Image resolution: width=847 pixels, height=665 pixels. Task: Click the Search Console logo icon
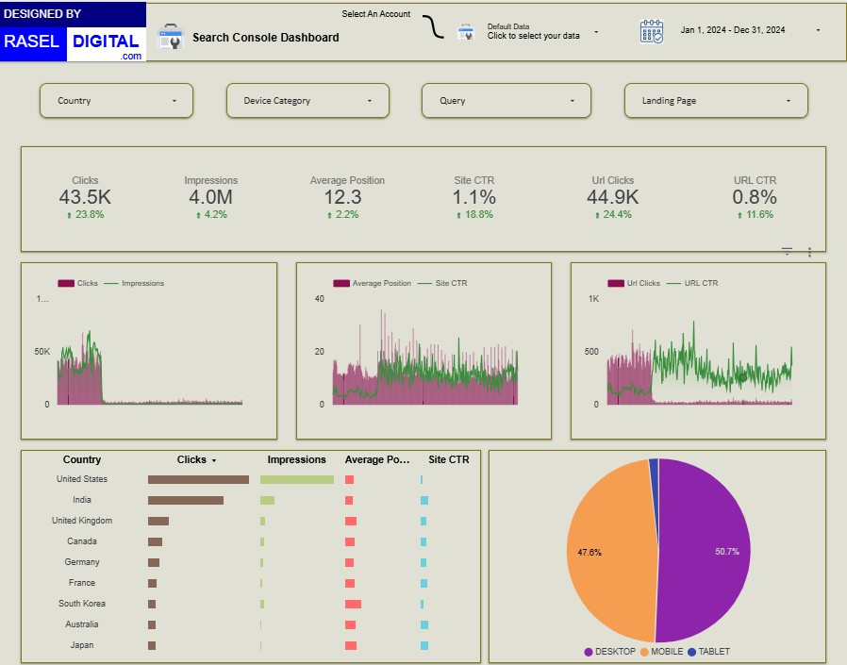pos(170,37)
